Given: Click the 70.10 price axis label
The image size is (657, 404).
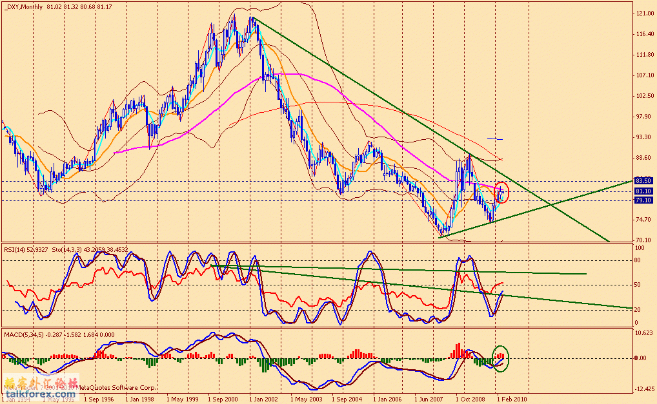Looking at the screenshot, I should 643,240.
